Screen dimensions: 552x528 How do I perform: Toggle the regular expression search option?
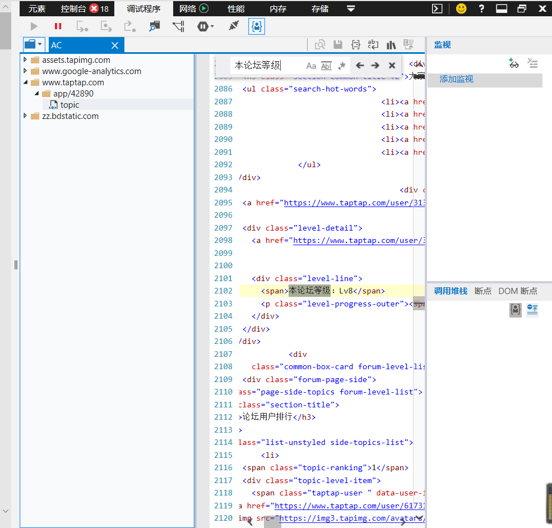[x=342, y=66]
